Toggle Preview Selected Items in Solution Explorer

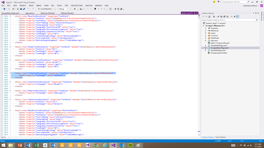click(x=238, y=17)
